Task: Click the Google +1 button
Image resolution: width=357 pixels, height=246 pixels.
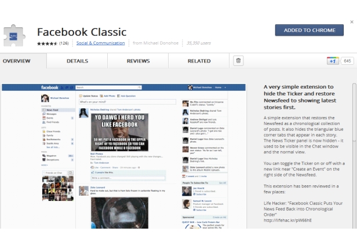Action: tap(333, 61)
